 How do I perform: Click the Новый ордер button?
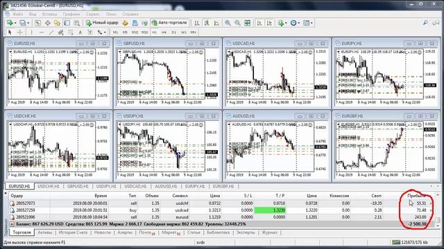102,23
